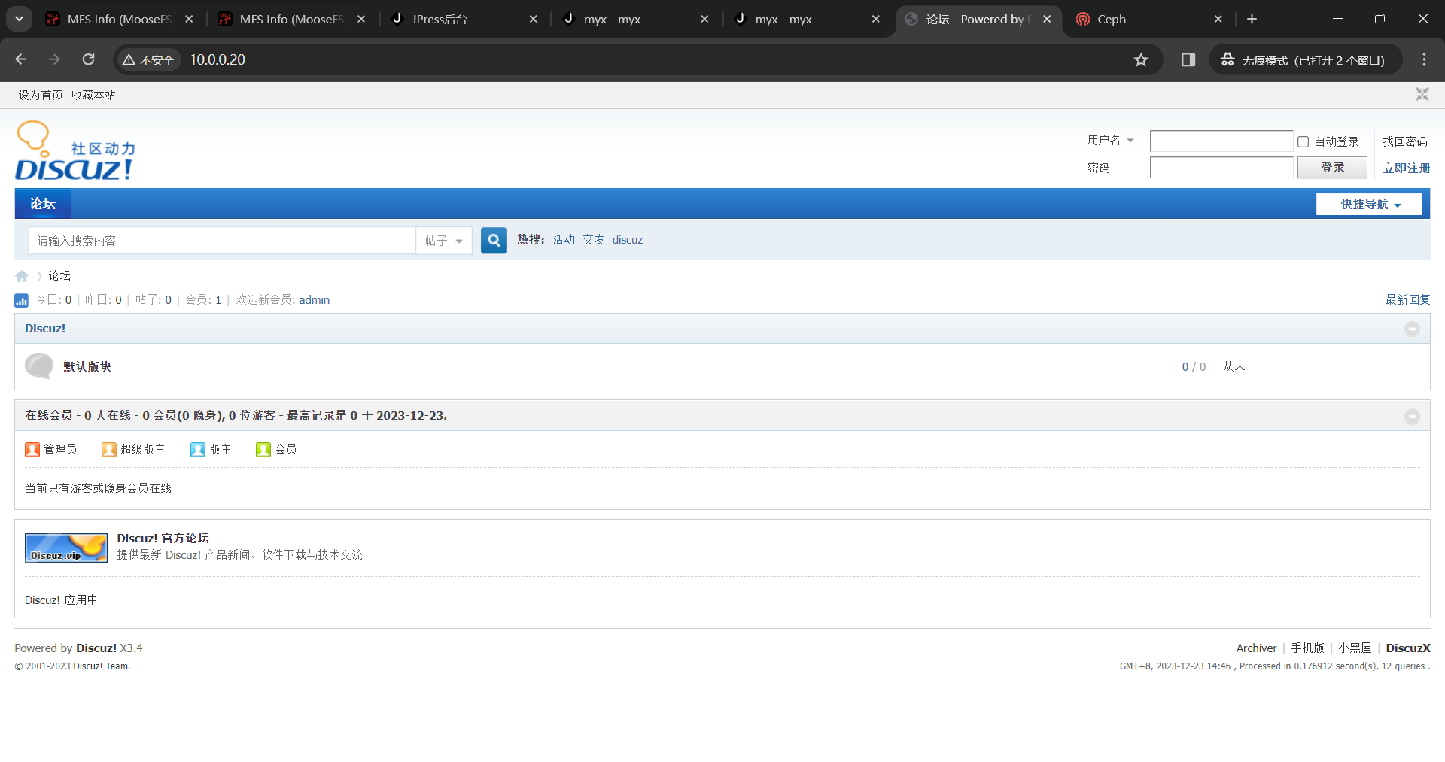The height and width of the screenshot is (762, 1445).
Task: Click the Discuz! category title link
Action: [45, 328]
